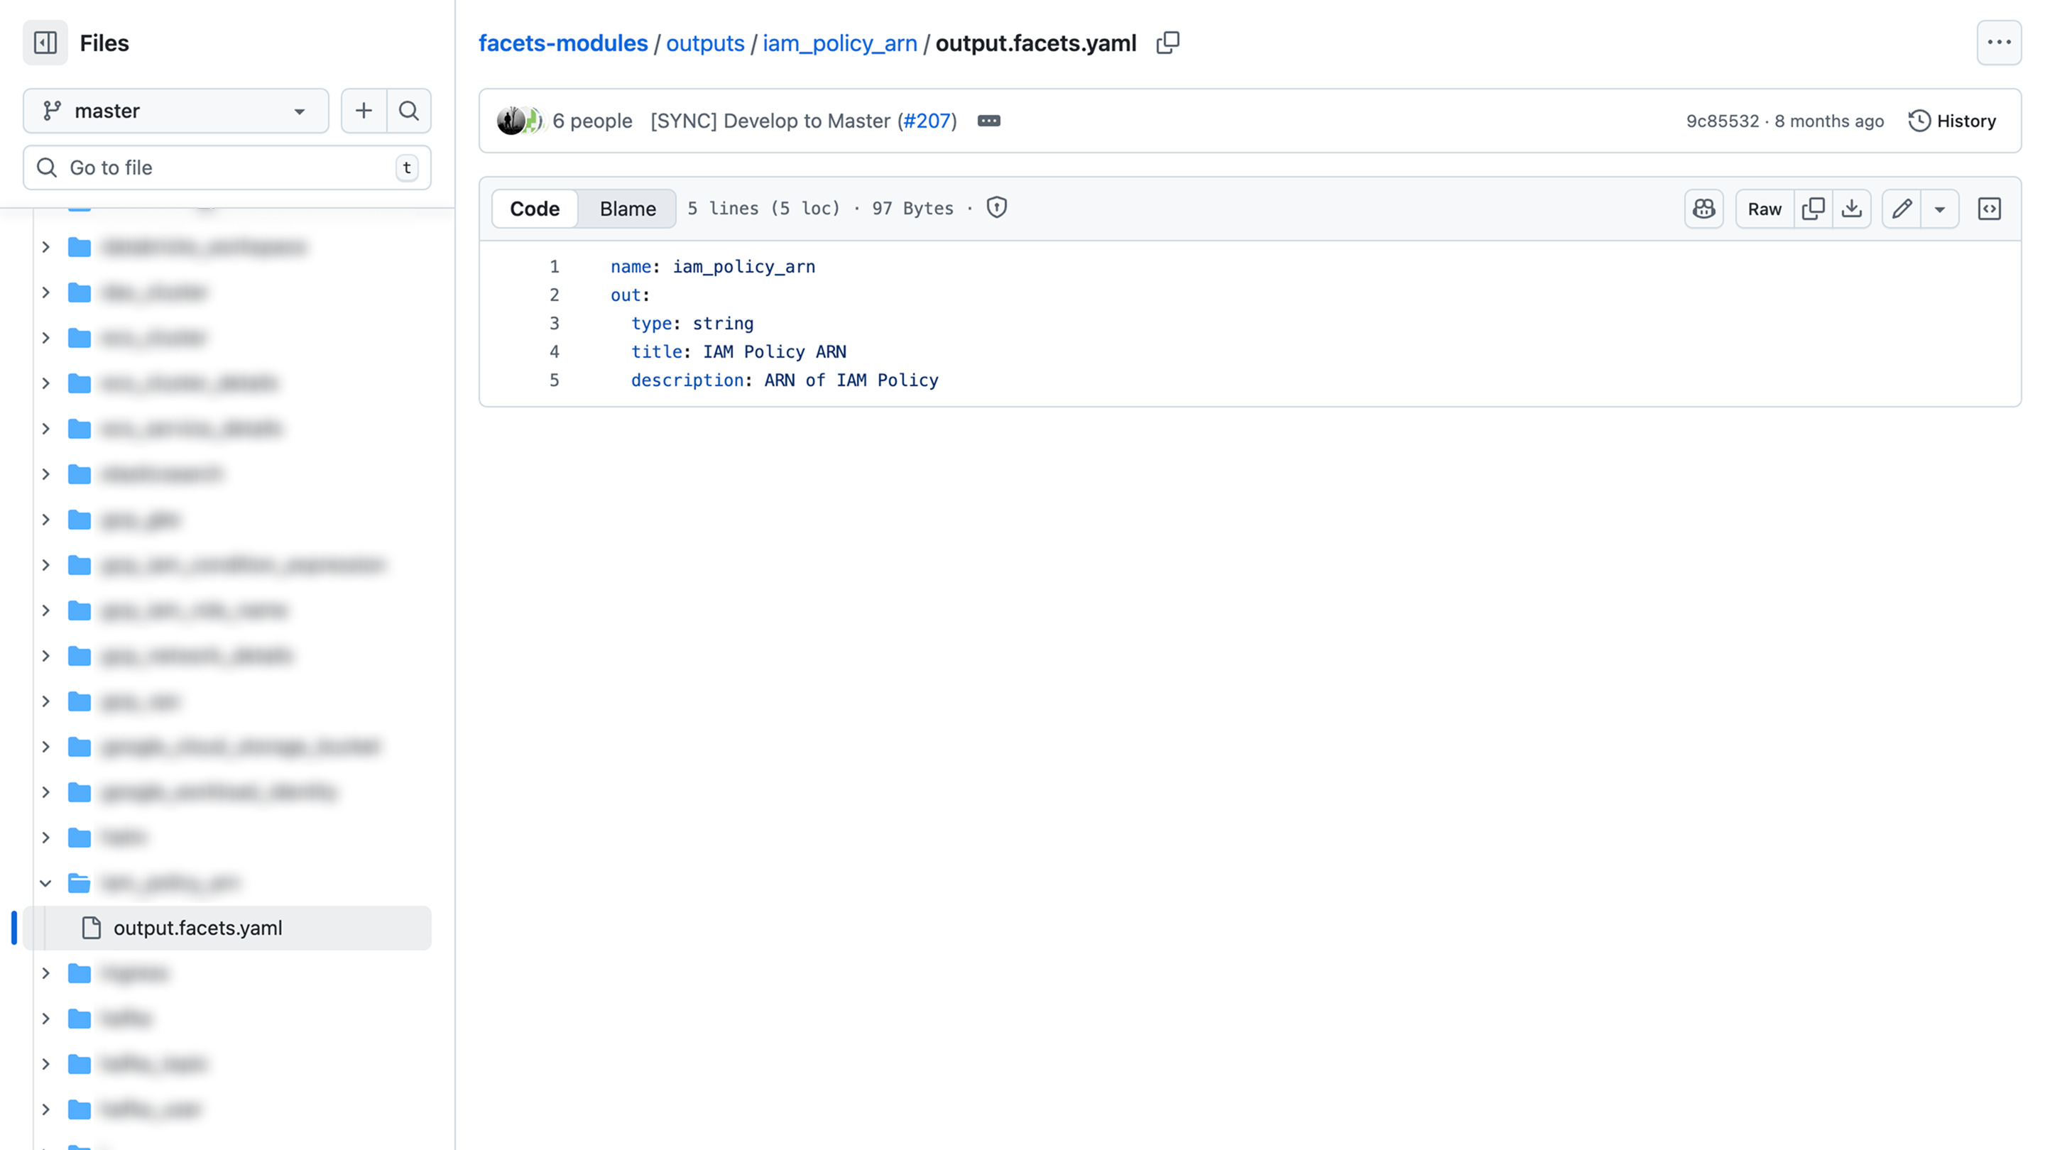Open symbols panel icon at far right

pyautogui.click(x=1989, y=209)
